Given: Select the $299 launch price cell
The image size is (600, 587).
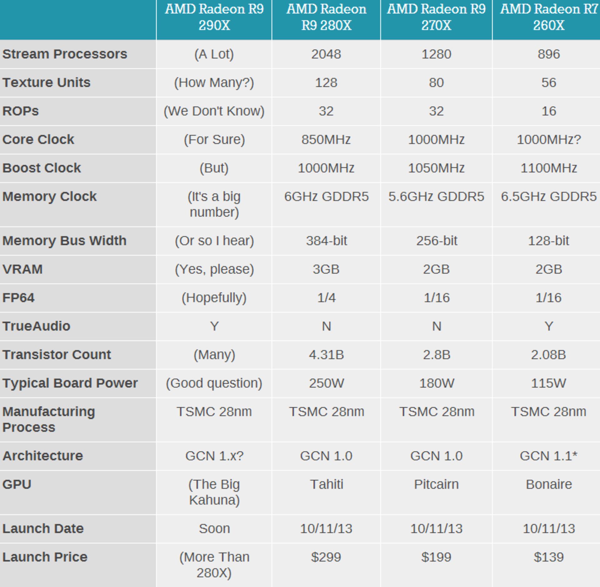Looking at the screenshot, I should tap(326, 557).
